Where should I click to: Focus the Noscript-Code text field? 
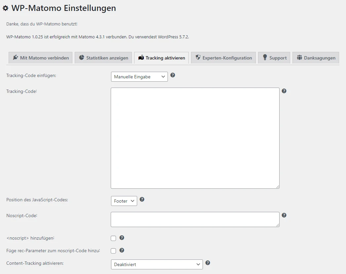[x=195, y=219]
